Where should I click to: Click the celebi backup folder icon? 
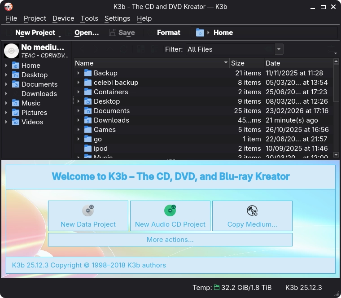(88, 83)
